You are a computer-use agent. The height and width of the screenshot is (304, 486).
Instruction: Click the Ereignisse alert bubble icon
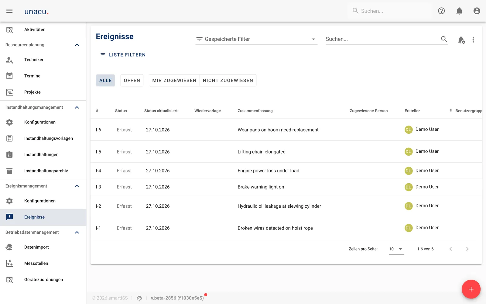point(9,217)
